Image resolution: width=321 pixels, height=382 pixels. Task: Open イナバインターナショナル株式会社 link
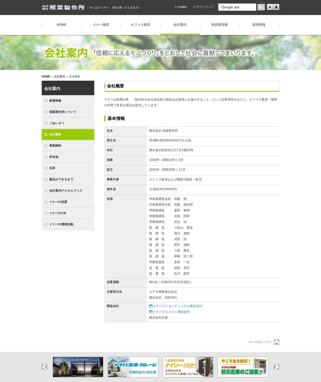click(177, 306)
